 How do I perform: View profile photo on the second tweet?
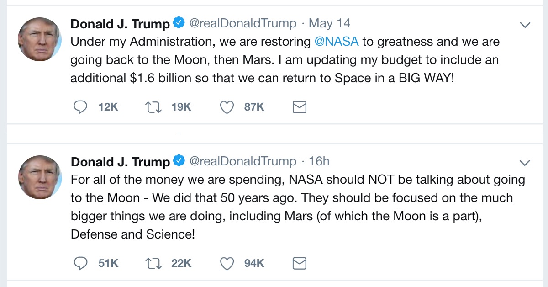point(39,177)
